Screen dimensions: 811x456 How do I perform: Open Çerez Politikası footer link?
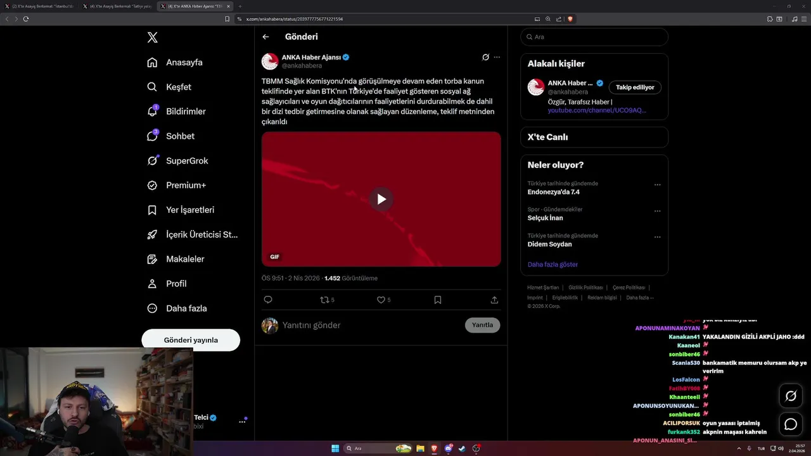coord(629,288)
